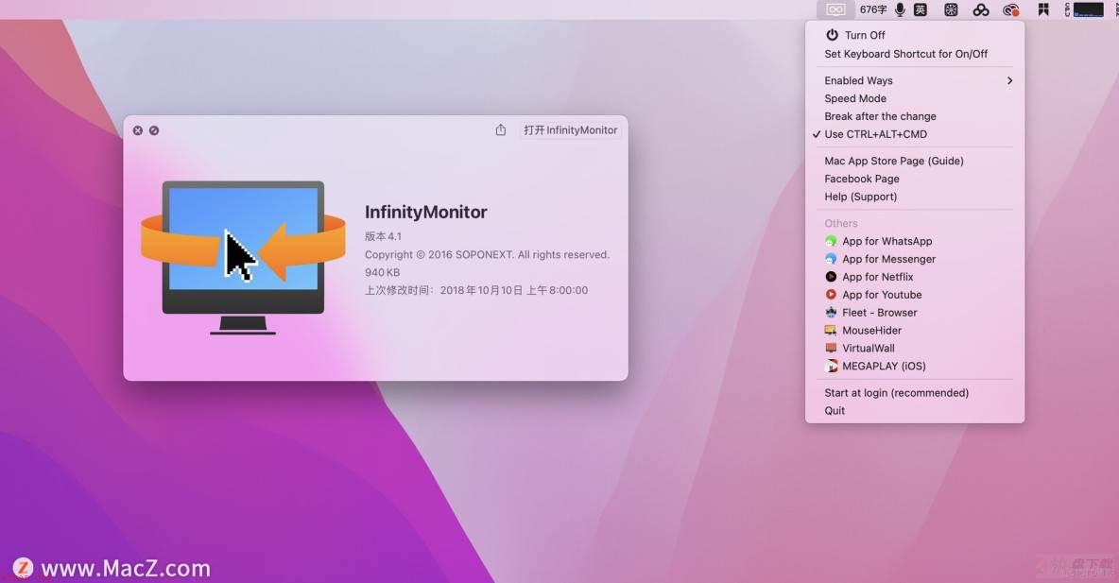Screen dimensions: 1119x583
Task: Click the App for WhatsApp icon
Action: click(831, 241)
